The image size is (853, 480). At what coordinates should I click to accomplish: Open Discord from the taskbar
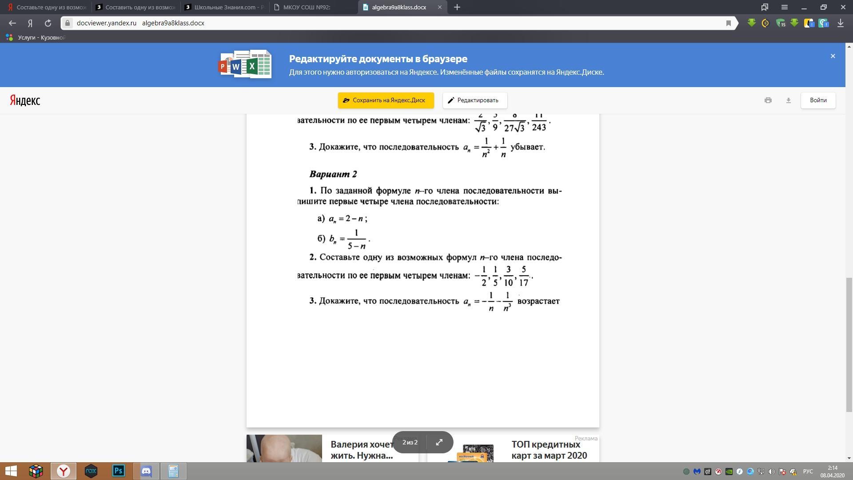click(x=146, y=471)
